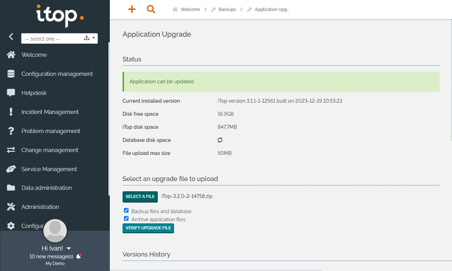This screenshot has height=271, width=452.
Task: Click the Change management arrows icon
Action: (x=11, y=150)
